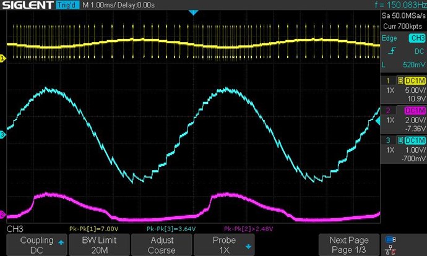Viewport: 427px width, 256px height.
Task: Switch the Adjust Coarse softkey
Action: [x=162, y=245]
